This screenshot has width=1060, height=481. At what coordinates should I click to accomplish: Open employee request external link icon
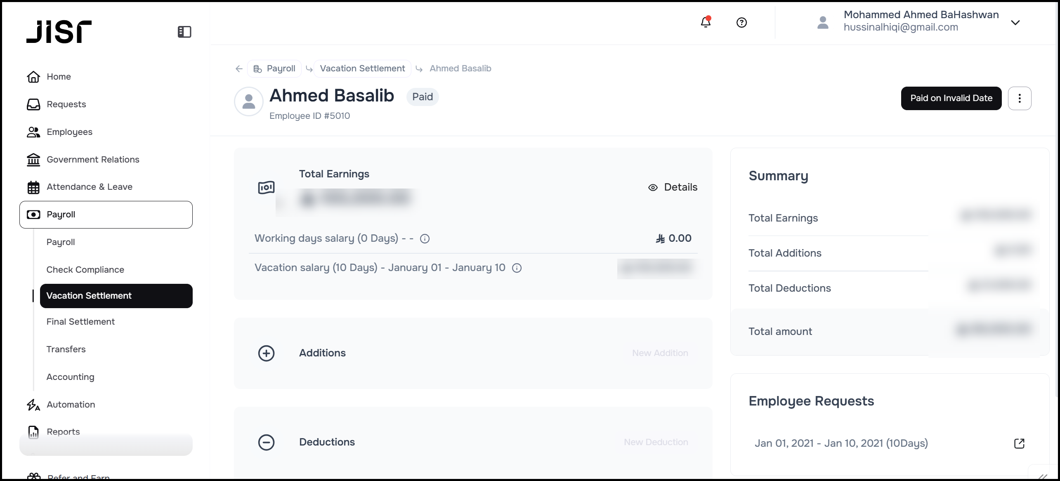pos(1019,443)
